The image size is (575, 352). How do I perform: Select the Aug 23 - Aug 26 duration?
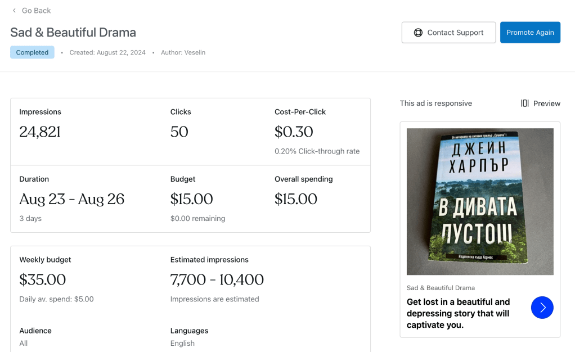(72, 199)
